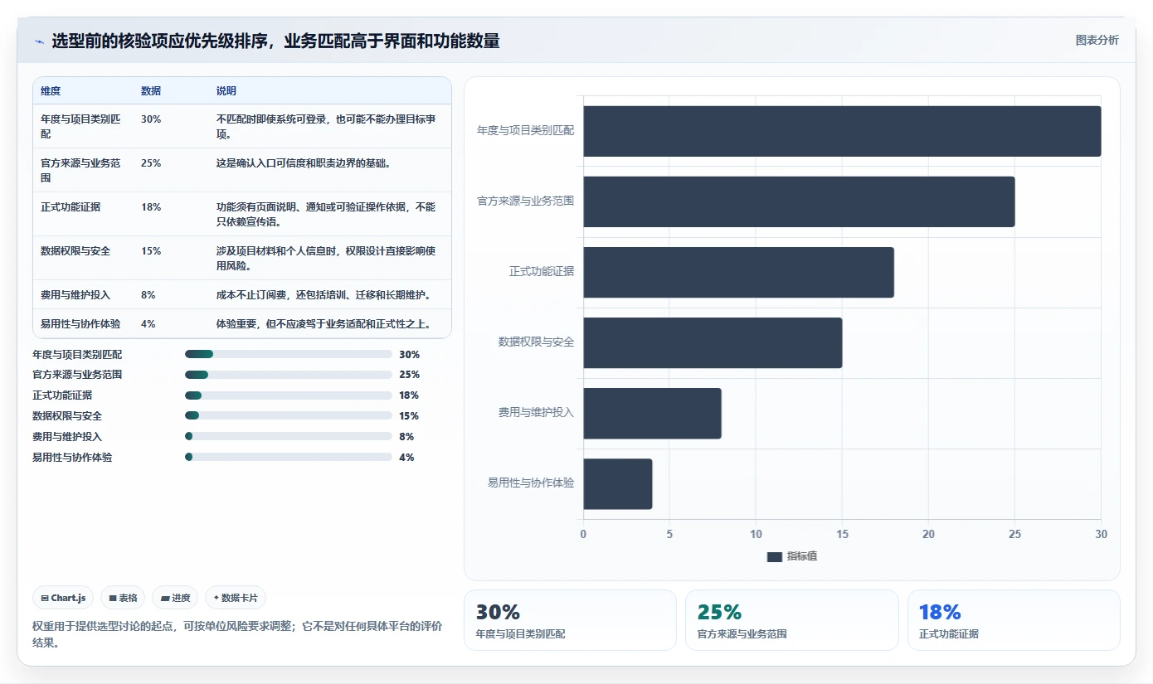Click the 正式功能证据 label in the chart axis
1153x684 pixels.
542,272
